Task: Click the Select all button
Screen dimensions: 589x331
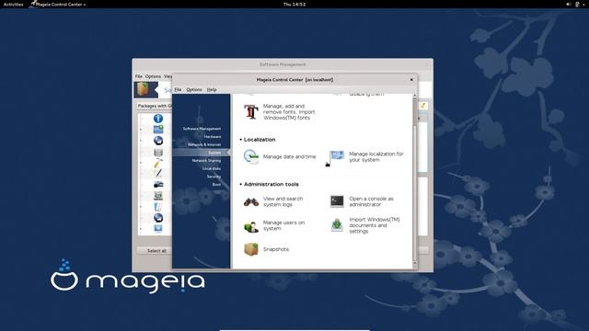Action: click(155, 250)
